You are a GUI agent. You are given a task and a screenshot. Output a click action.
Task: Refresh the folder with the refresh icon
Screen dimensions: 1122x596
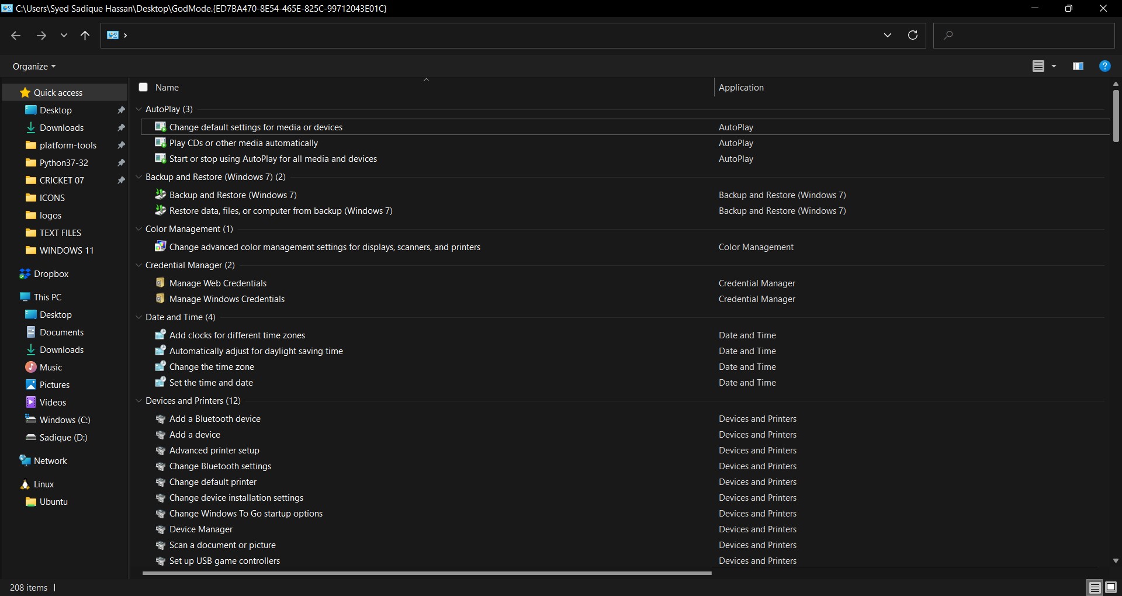(912, 35)
